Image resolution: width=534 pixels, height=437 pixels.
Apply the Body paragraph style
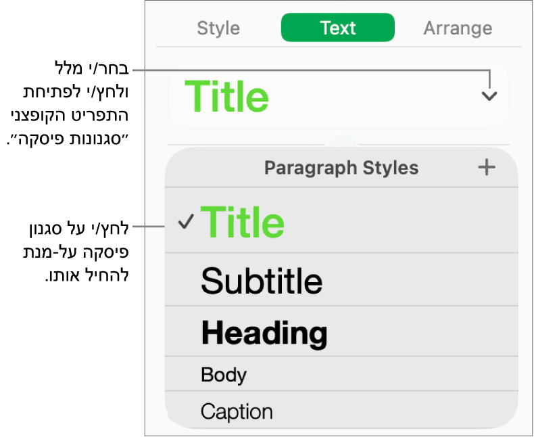point(224,375)
